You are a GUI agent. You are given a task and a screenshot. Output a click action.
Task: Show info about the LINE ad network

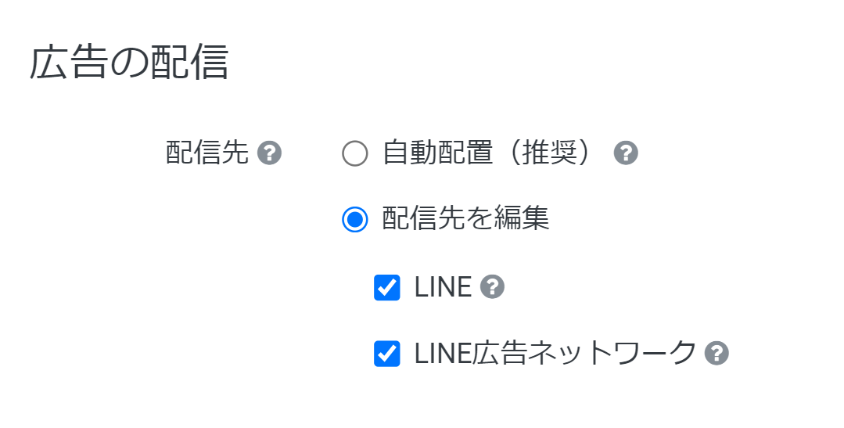[717, 354]
